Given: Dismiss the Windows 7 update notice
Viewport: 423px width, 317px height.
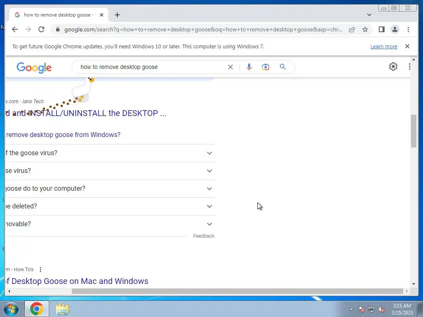Looking at the screenshot, I should pyautogui.click(x=407, y=46).
